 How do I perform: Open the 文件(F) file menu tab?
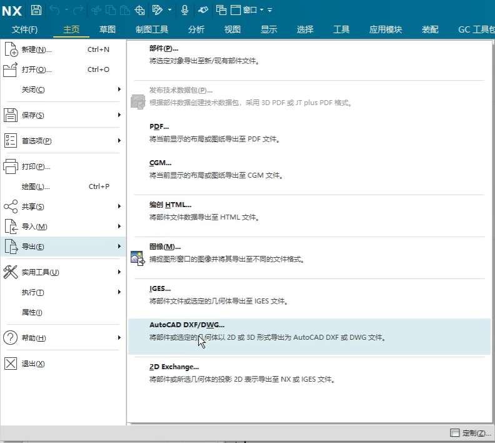tap(24, 29)
